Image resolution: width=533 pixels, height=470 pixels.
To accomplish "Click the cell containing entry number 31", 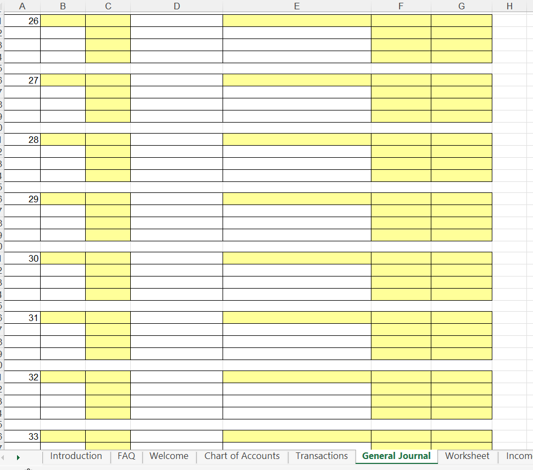I will (22, 318).
